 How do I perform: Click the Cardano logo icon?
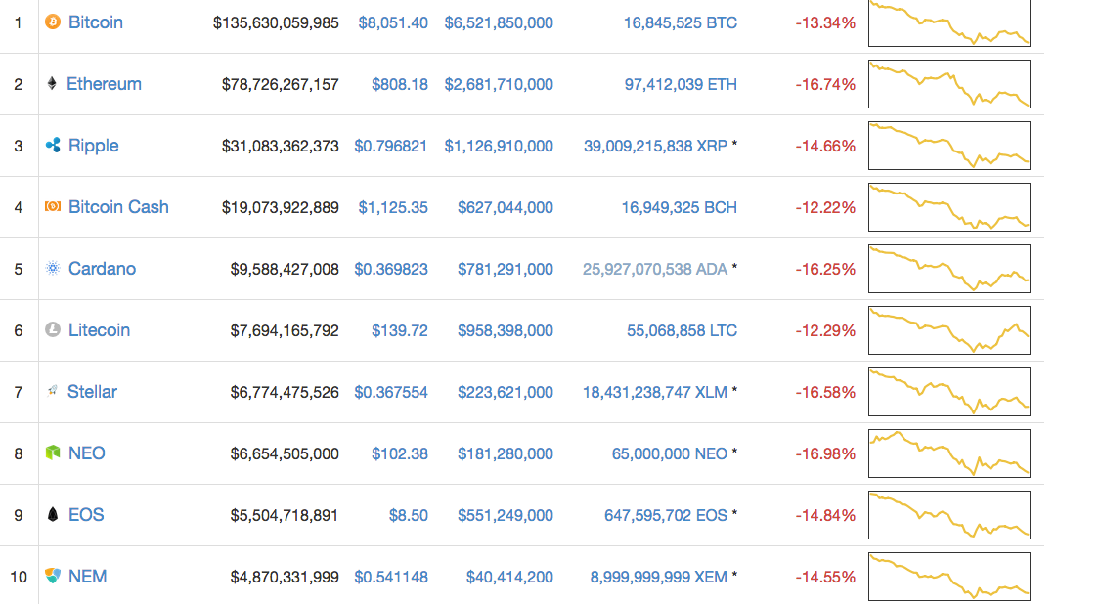pos(53,269)
